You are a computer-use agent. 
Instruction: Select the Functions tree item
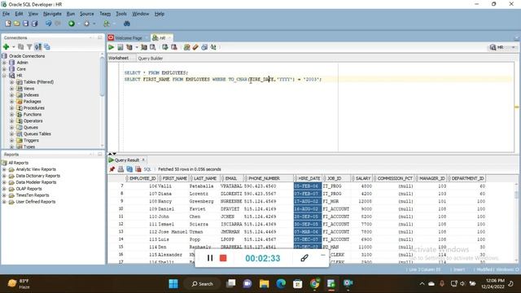(x=33, y=114)
